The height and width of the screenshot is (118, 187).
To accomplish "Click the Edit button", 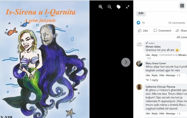I will coord(141,13).
